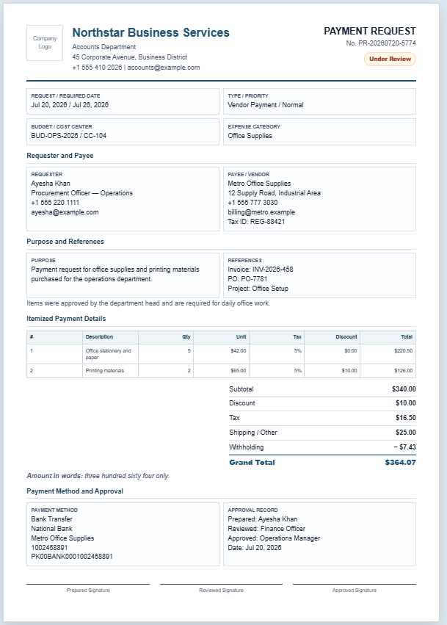Select Project: Office Setup reference
447x625 pixels.
(x=258, y=289)
